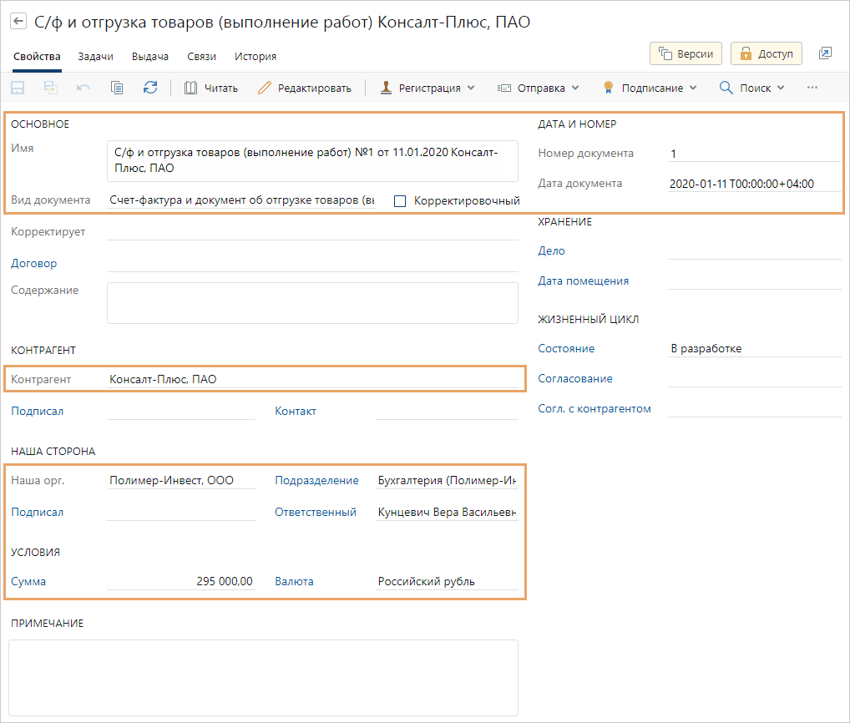Screen dimensions: 850x723
Task: Open the more options ellipsis
Action: [x=812, y=88]
